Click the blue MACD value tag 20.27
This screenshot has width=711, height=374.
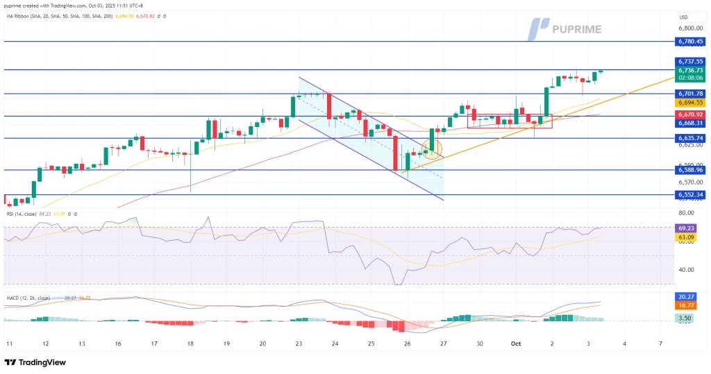tap(692, 296)
